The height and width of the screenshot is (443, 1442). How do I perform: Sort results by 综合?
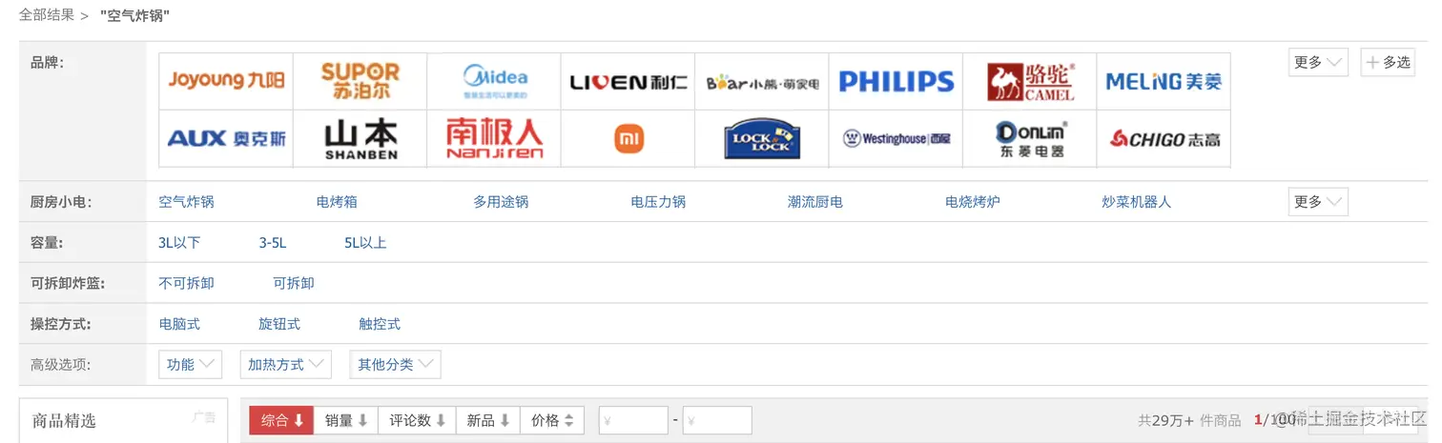click(281, 420)
